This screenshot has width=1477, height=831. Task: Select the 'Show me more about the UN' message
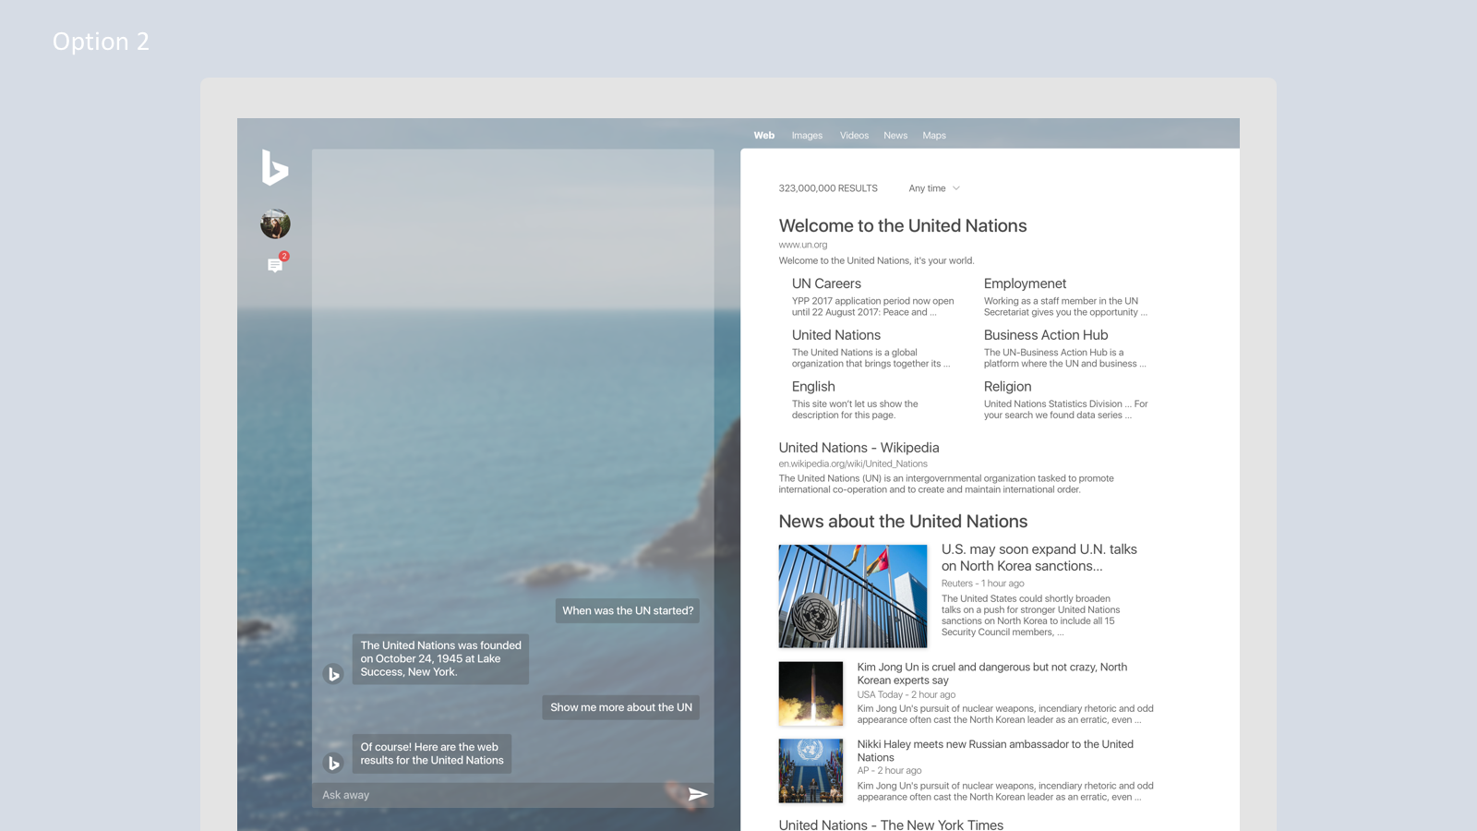pos(620,707)
